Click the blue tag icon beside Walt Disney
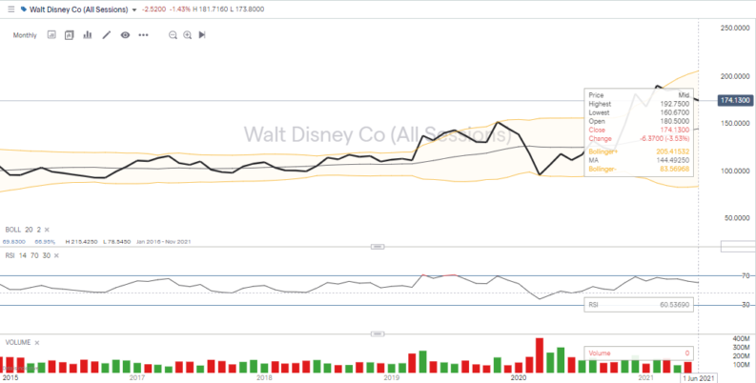Viewport: 756px width, 383px height. click(x=23, y=9)
